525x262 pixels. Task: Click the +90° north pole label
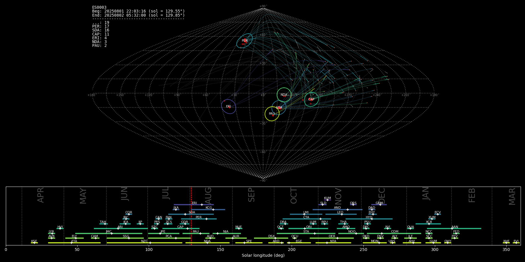(263, 6)
